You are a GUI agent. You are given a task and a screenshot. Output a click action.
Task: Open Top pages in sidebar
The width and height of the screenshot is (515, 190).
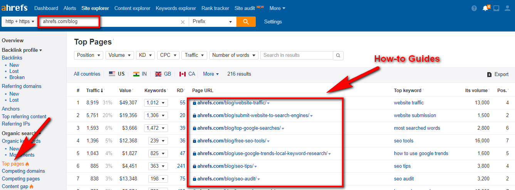(x=13, y=164)
